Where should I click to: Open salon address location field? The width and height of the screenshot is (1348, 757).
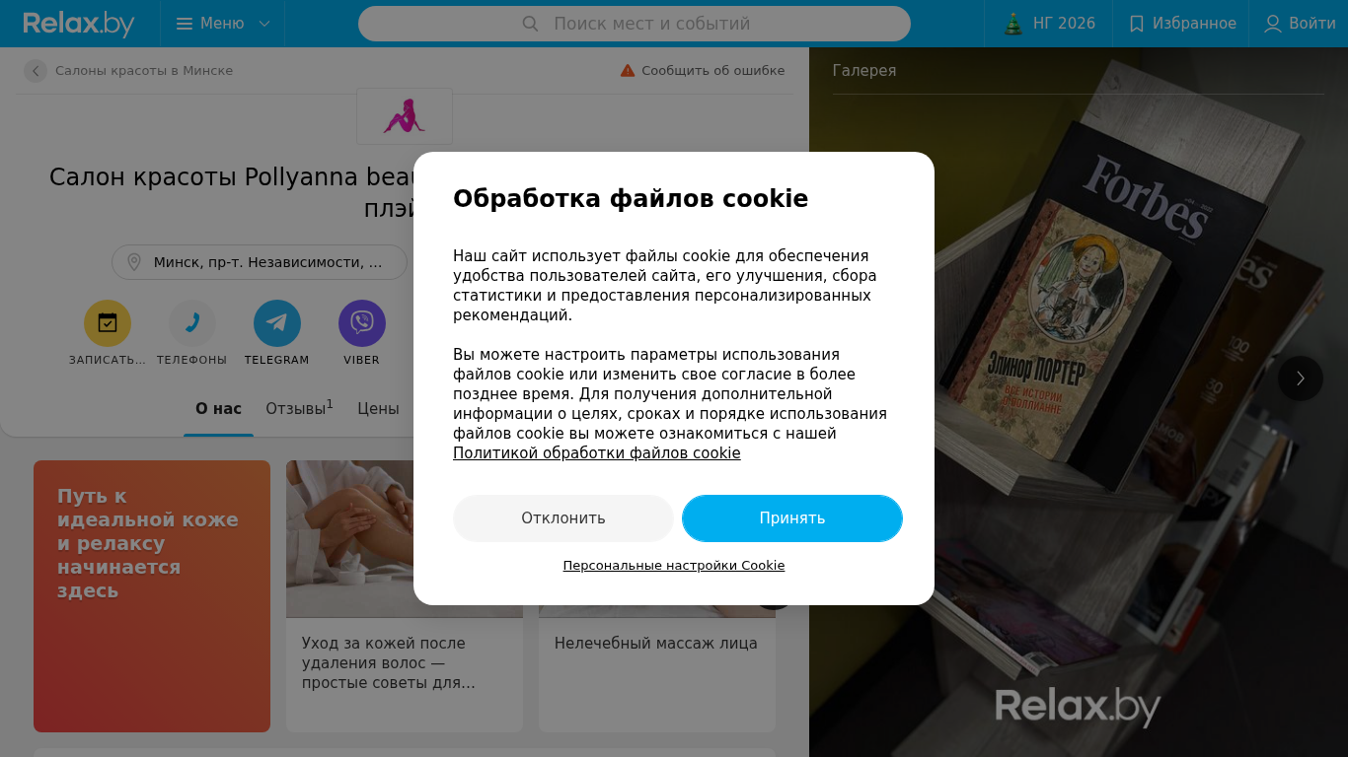pyautogui.click(x=260, y=262)
